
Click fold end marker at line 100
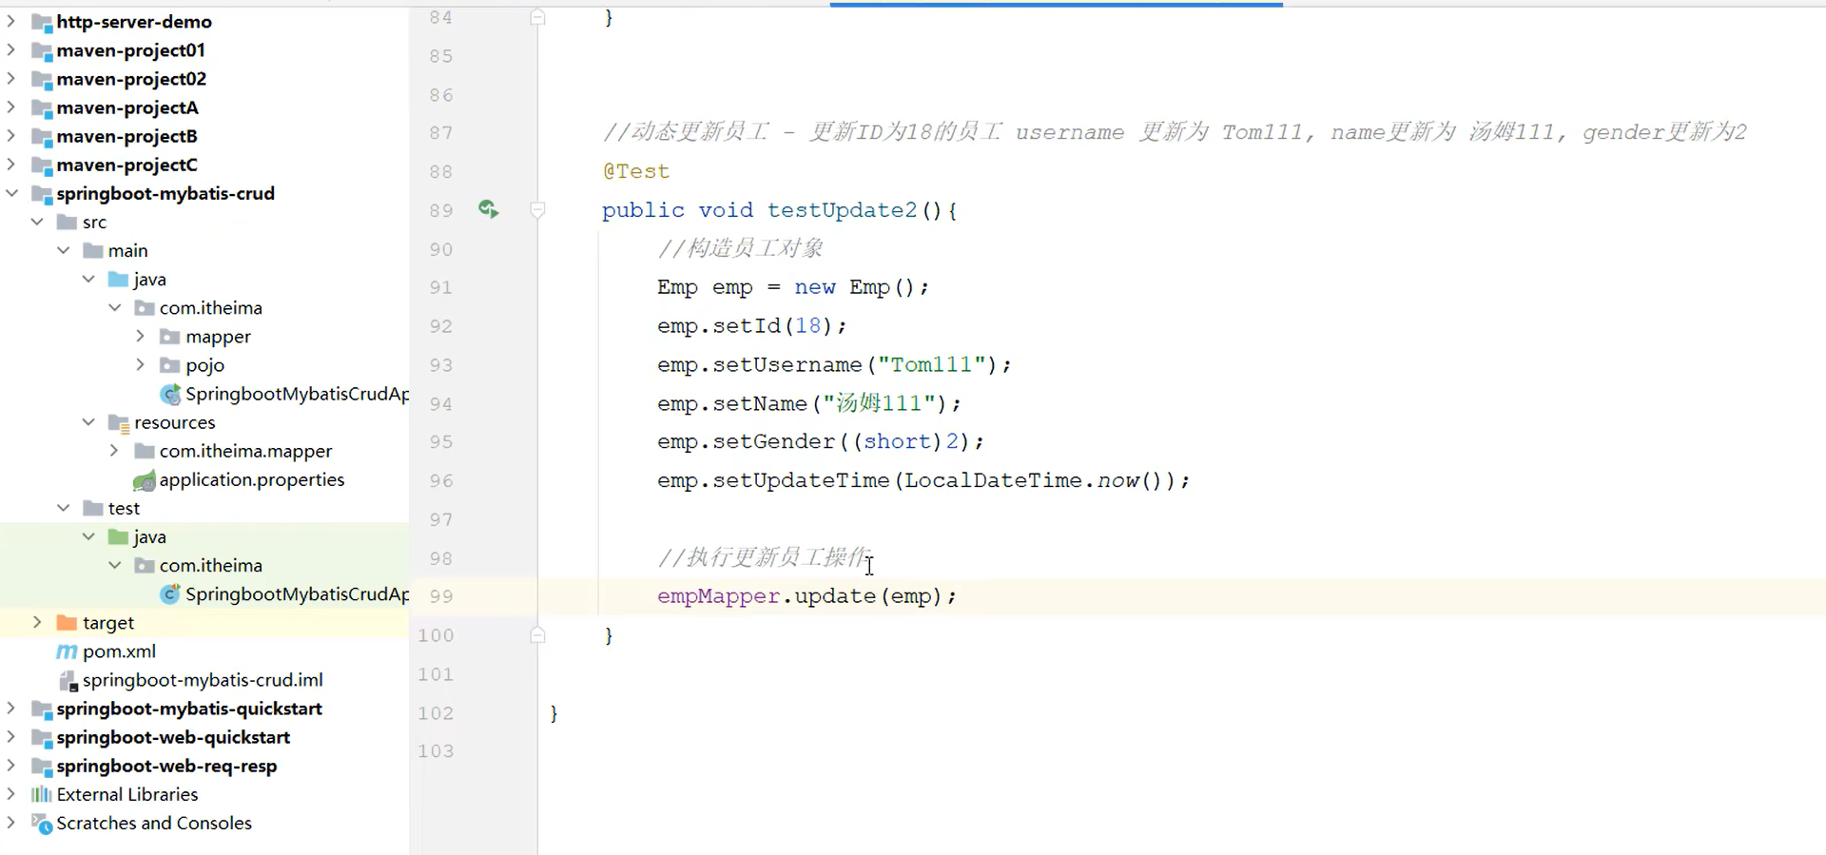click(x=537, y=634)
